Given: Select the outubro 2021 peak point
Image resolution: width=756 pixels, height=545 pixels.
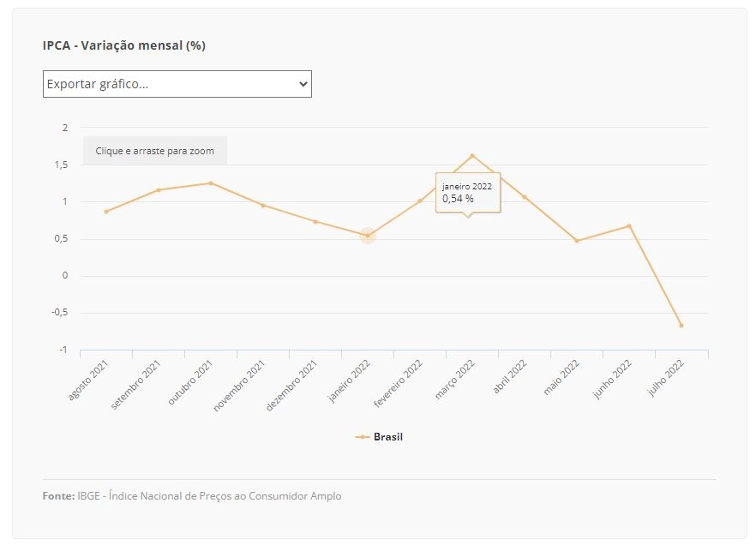Looking at the screenshot, I should click(x=211, y=183).
